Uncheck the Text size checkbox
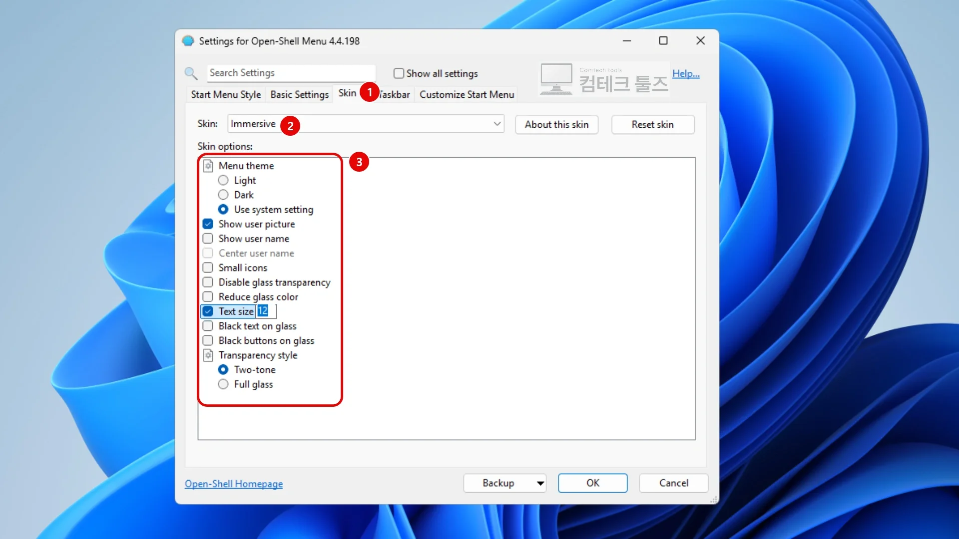The height and width of the screenshot is (539, 959). point(208,311)
